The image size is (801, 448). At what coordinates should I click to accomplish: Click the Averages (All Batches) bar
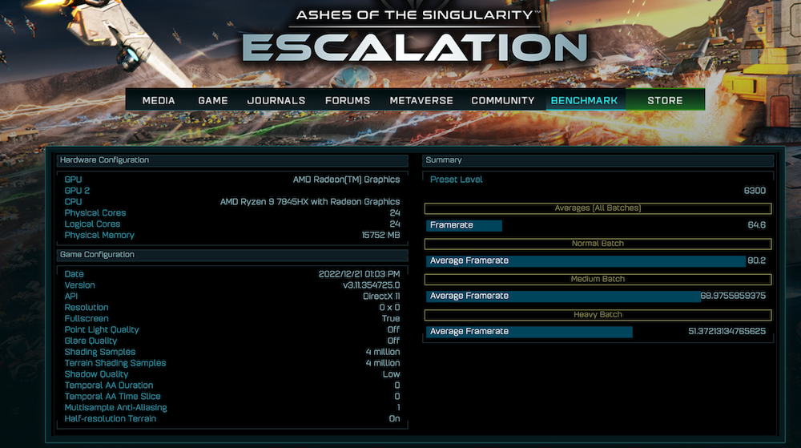(x=598, y=208)
